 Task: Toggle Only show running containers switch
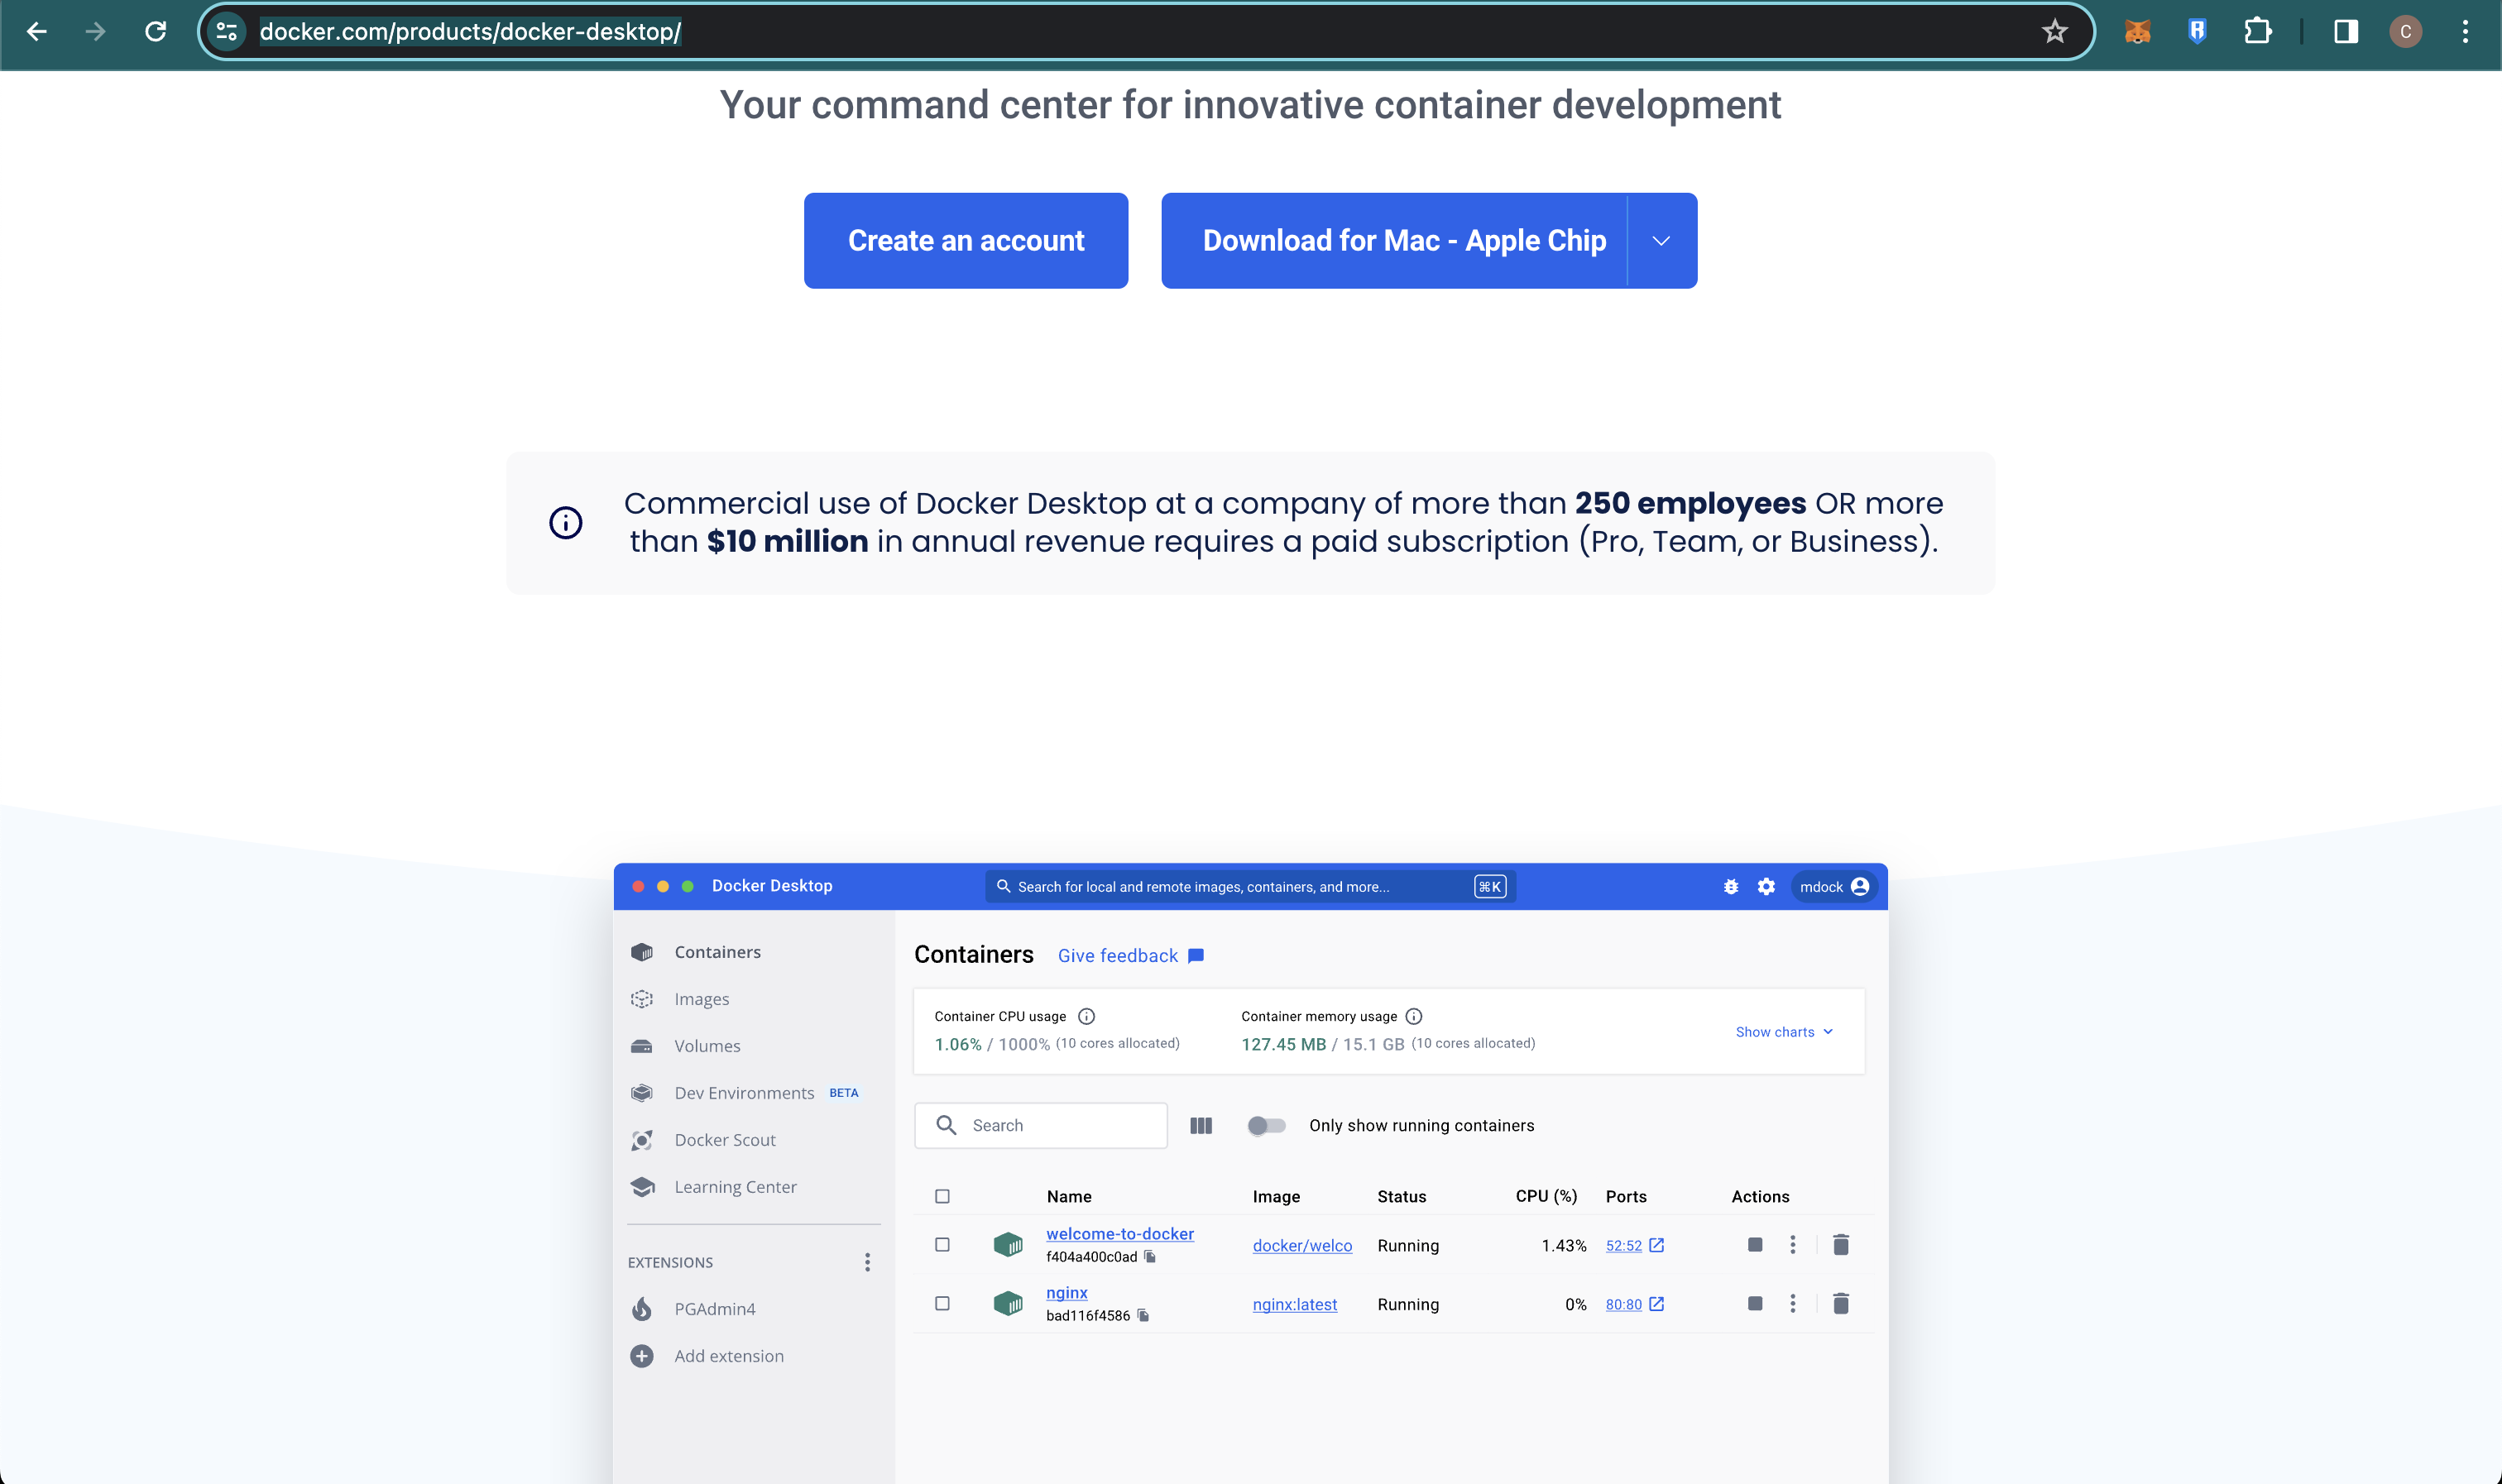(x=1266, y=1126)
